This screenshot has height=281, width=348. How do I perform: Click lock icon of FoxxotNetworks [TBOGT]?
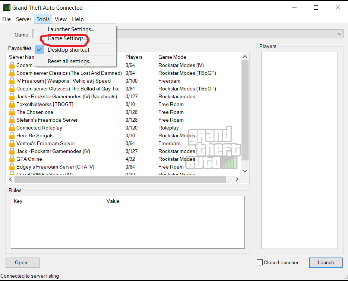click(x=12, y=105)
